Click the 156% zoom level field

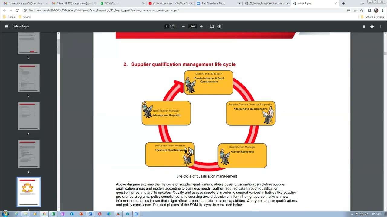coord(192,26)
